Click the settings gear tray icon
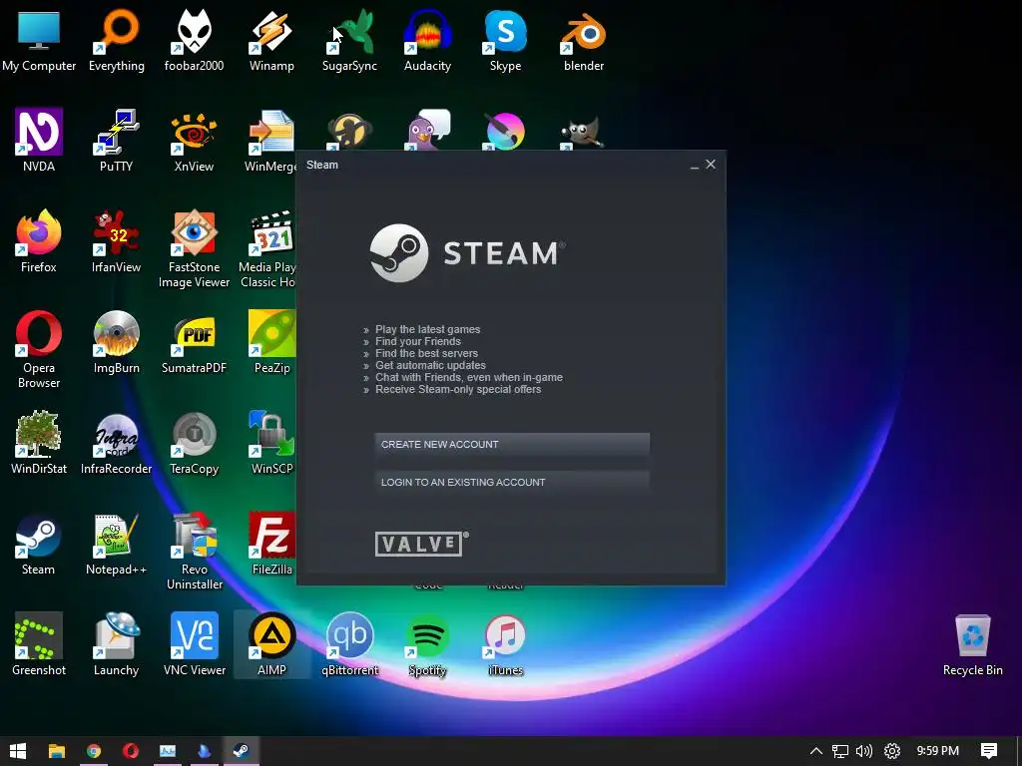 click(x=891, y=751)
